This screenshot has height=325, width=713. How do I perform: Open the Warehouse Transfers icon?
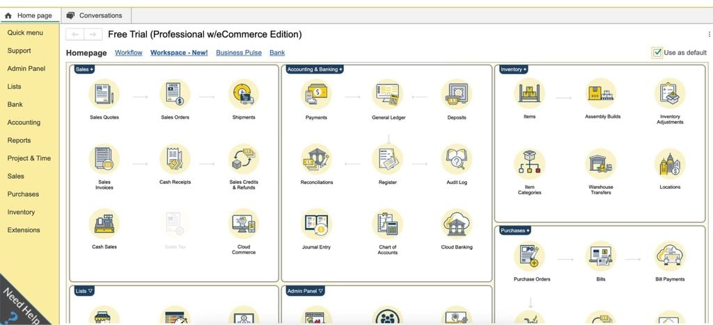pyautogui.click(x=601, y=164)
